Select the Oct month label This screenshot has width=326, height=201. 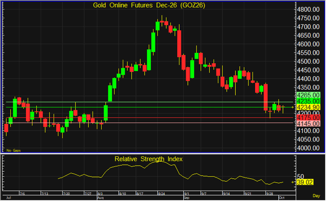point(282,198)
